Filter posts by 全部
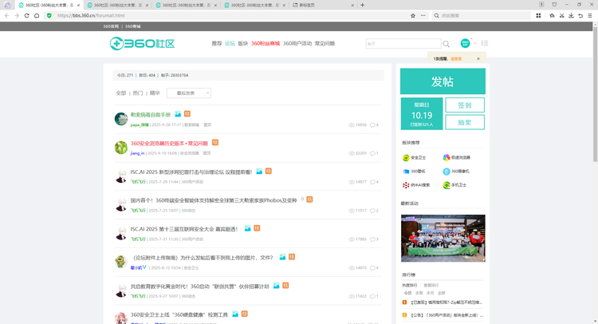Screen dimensions: 598x324 121,93
